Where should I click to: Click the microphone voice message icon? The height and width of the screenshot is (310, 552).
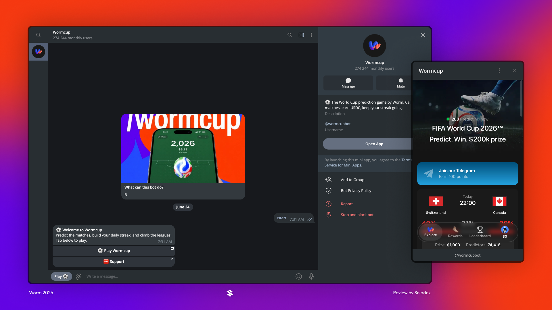[311, 276]
